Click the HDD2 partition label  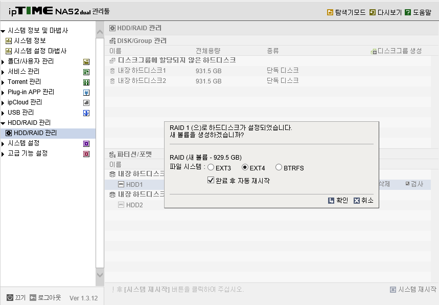tap(134, 205)
